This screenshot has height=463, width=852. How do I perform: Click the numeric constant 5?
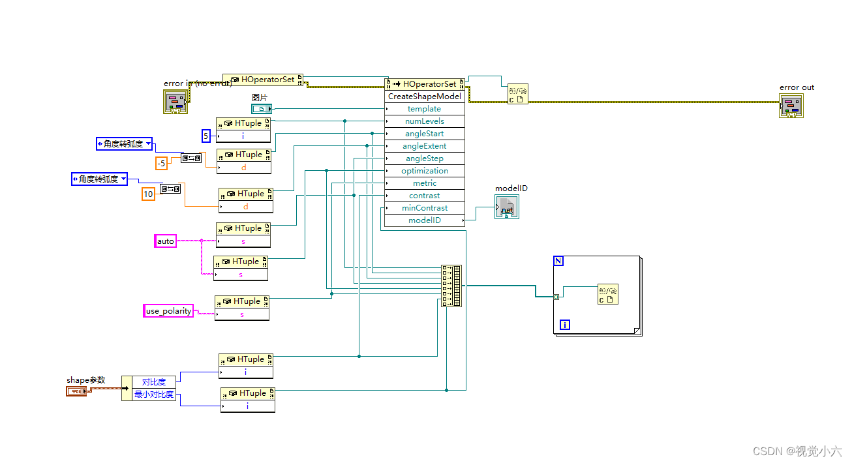point(205,136)
